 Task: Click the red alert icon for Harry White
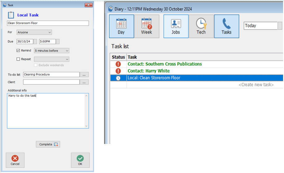[x=118, y=71]
